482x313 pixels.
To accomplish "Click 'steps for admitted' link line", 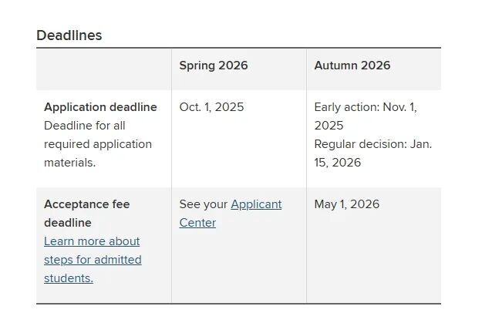I will point(93,260).
